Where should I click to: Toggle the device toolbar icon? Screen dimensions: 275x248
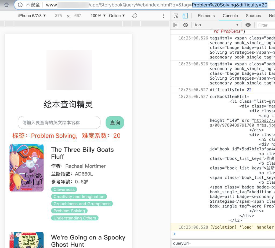pos(185,16)
